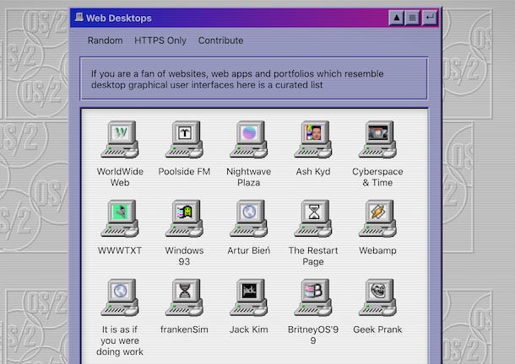This screenshot has height=364, width=515.
Task: Open the Jack Kim computer icon
Action: pos(248,297)
